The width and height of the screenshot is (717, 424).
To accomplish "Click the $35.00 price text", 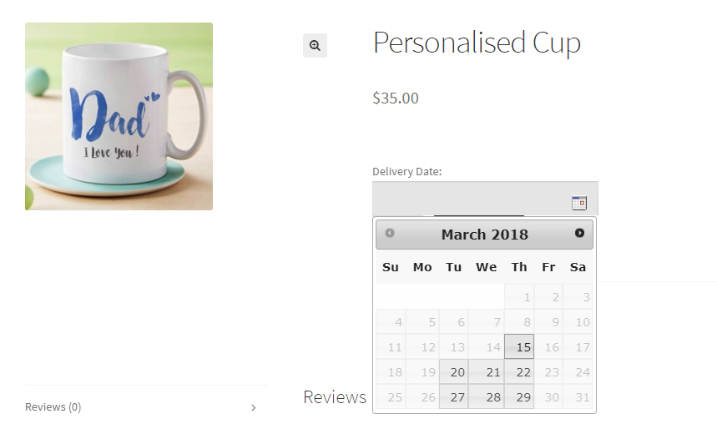I will tap(396, 98).
